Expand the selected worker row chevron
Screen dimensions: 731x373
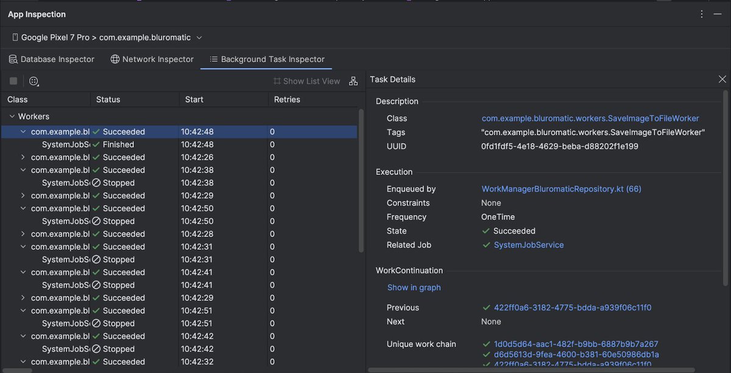(23, 131)
